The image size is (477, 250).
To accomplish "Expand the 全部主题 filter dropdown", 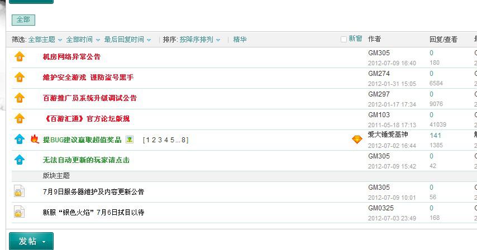I will coord(45,40).
